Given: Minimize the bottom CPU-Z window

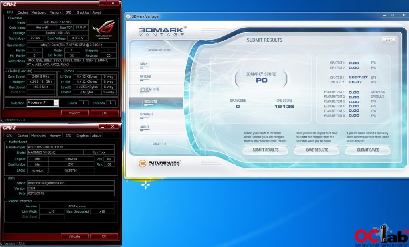Looking at the screenshot, I should pyautogui.click(x=102, y=126).
